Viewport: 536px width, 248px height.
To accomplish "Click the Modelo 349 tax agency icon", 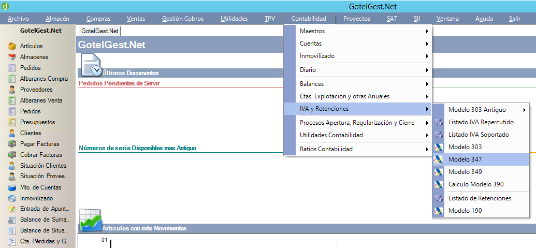I will pos(439,172).
